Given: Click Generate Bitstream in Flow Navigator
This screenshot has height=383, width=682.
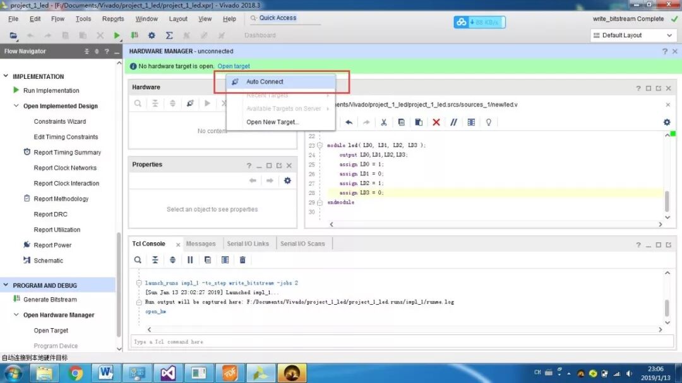Looking at the screenshot, I should tap(50, 300).
